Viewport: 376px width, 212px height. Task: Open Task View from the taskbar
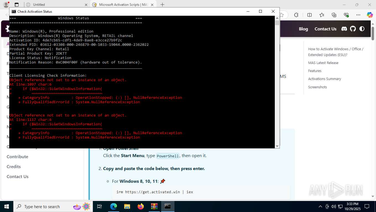[100, 206]
